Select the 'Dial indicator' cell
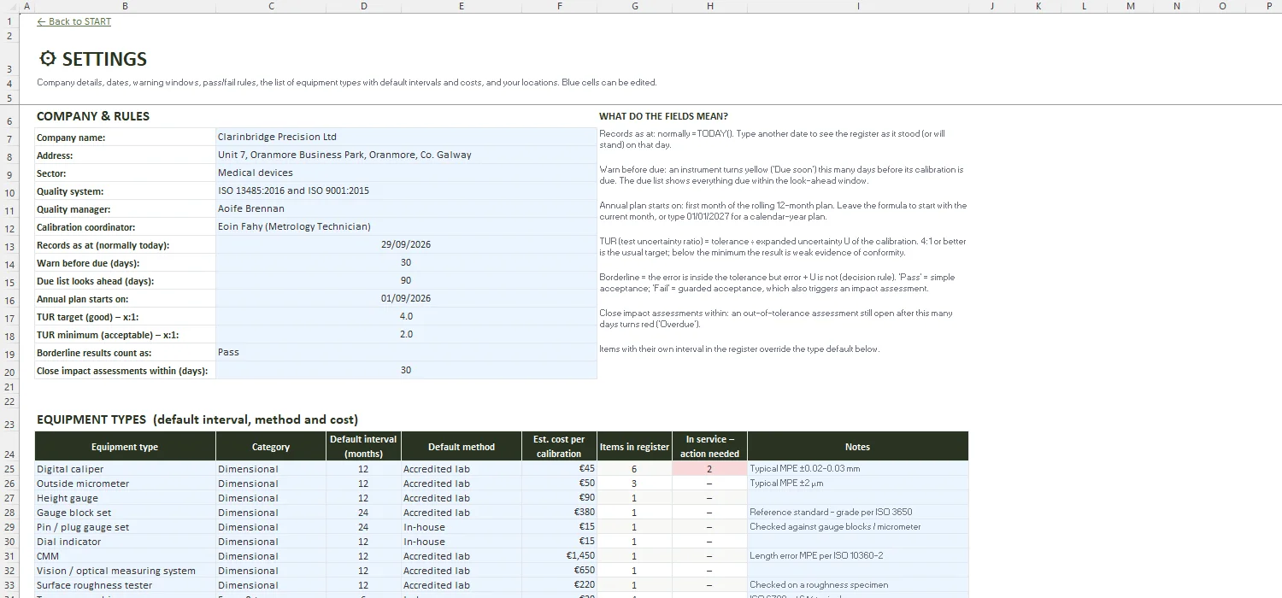The image size is (1282, 598). pyautogui.click(x=125, y=542)
